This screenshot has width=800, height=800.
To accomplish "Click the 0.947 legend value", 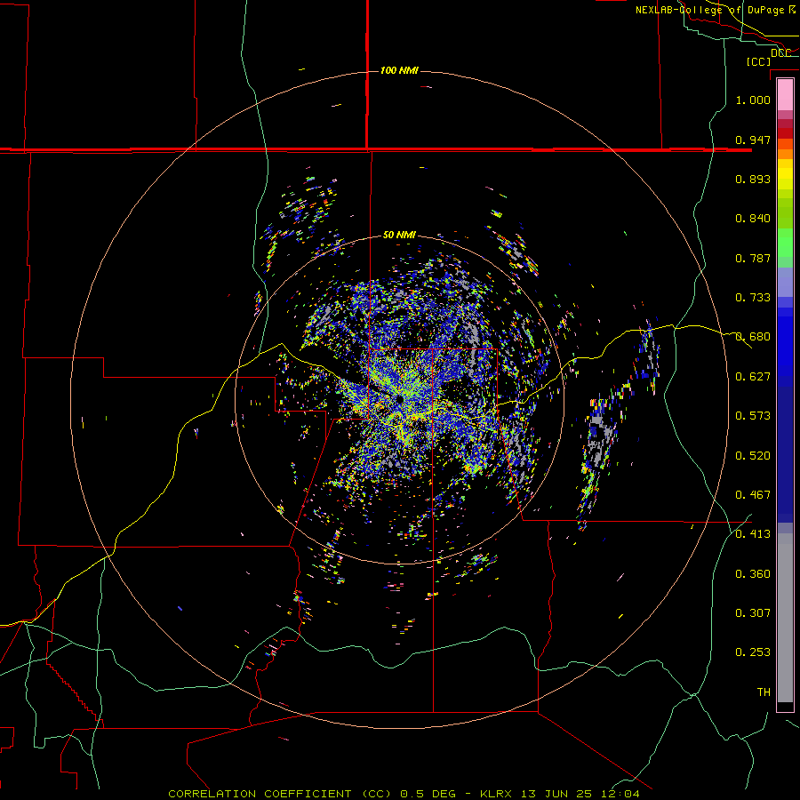I will (753, 140).
